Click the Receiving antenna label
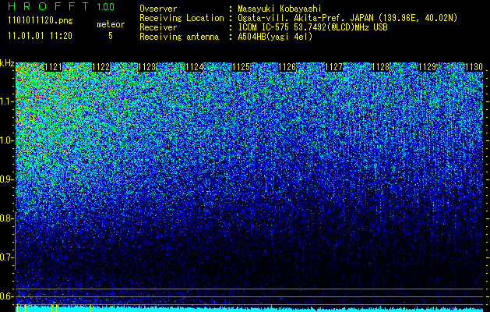490x312 pixels. (179, 37)
